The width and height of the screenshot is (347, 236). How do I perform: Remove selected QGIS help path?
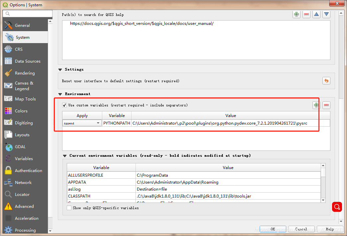point(306,14)
